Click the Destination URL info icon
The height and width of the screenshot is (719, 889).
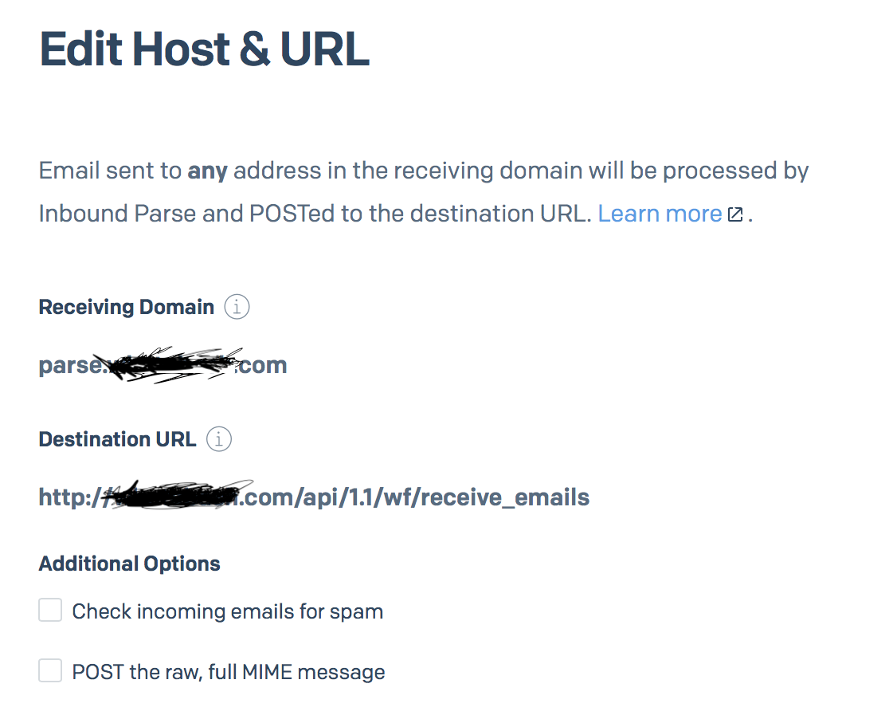[219, 439]
